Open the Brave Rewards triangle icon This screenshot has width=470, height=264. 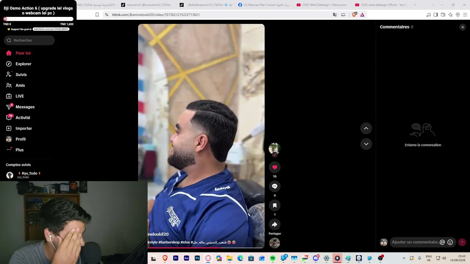pyautogui.click(x=362, y=15)
